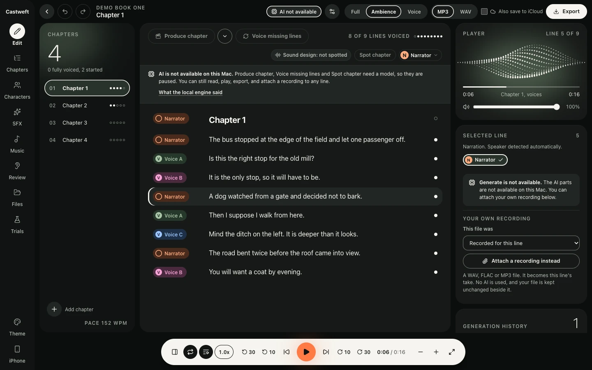592x370 pixels.
Task: Click the undo arrow in the header
Action: [65, 12]
